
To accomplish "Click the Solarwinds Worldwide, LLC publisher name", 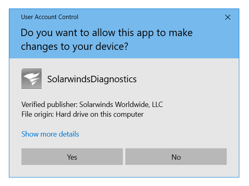I will click(x=121, y=105).
